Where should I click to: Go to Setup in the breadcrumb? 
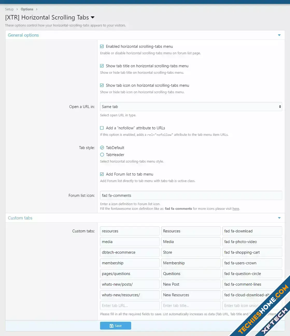coord(9,9)
